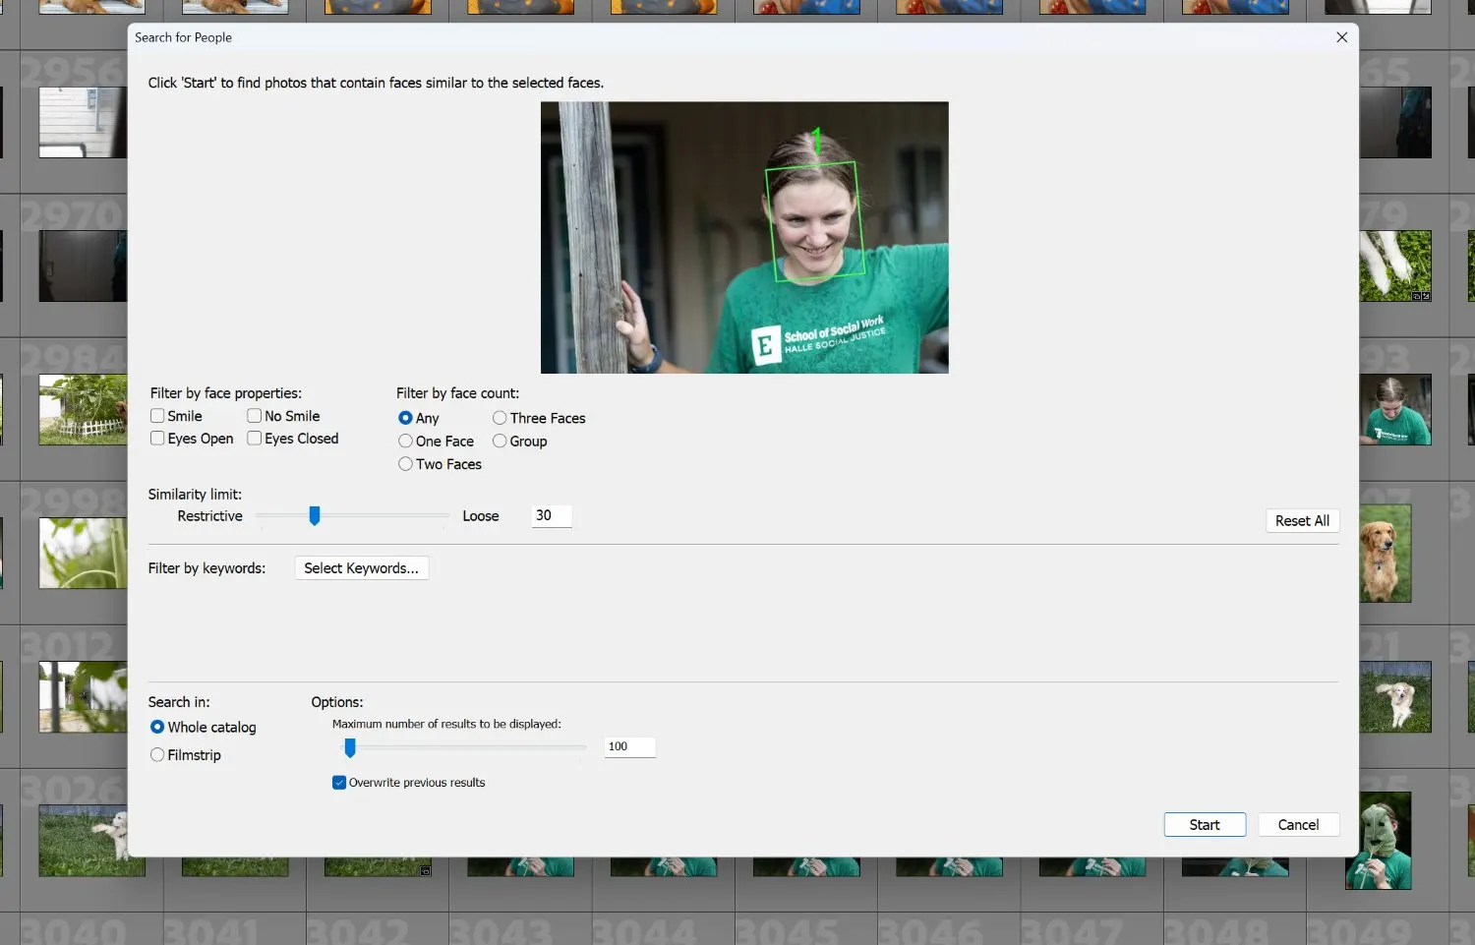Edit the maximum results field showing 100
Image resolution: width=1475 pixels, height=945 pixels.
[628, 746]
